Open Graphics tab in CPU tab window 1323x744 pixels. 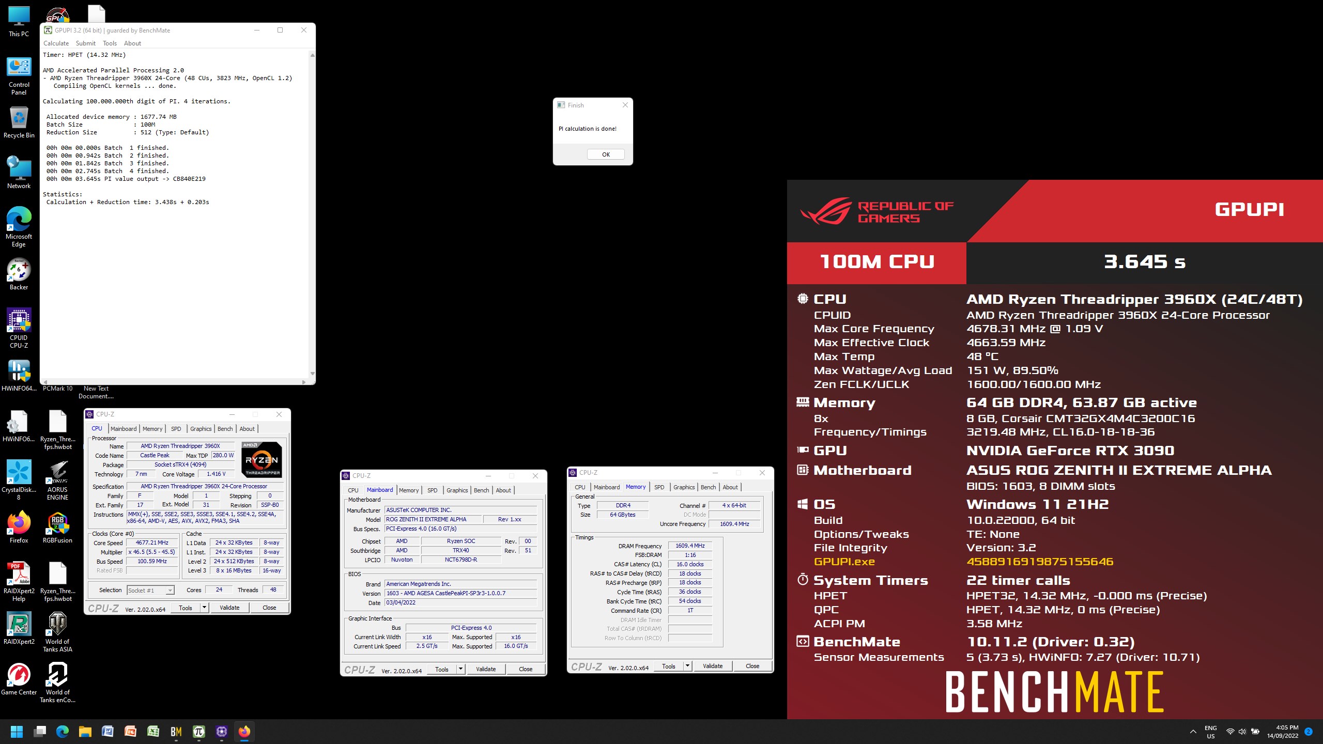click(x=201, y=429)
